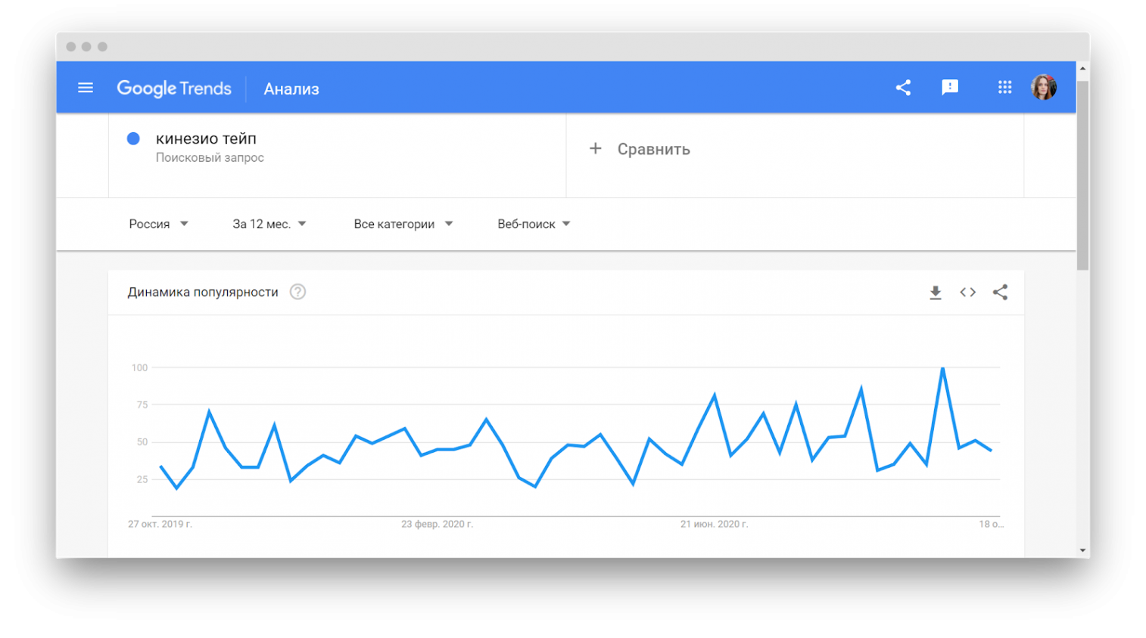Image resolution: width=1146 pixels, height=638 pixels.
Task: Click the user profile avatar
Action: 1044,88
